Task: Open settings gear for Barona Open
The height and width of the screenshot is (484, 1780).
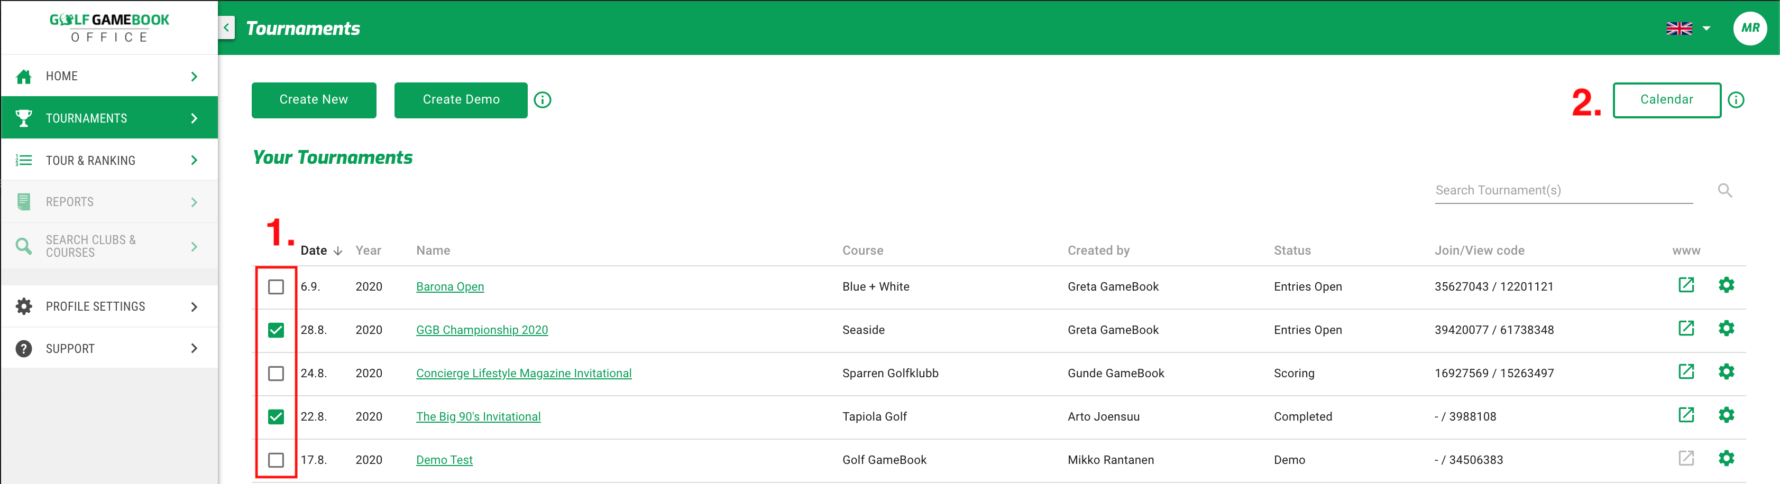Action: point(1726,285)
